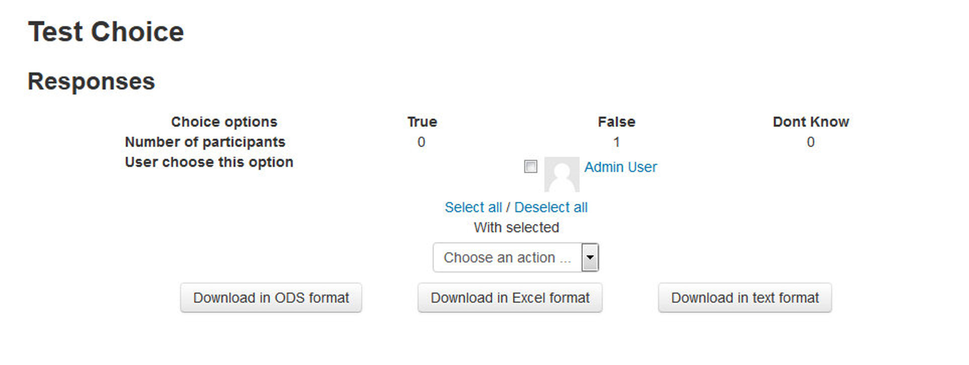Viewport: 969px width, 365px height.
Task: Download responses in Excel format
Action: tap(510, 298)
